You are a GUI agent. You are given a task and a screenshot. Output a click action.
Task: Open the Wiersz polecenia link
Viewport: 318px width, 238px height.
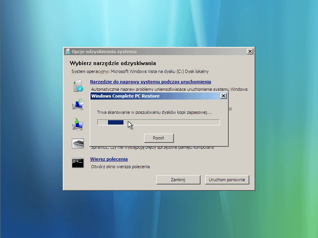pos(109,159)
